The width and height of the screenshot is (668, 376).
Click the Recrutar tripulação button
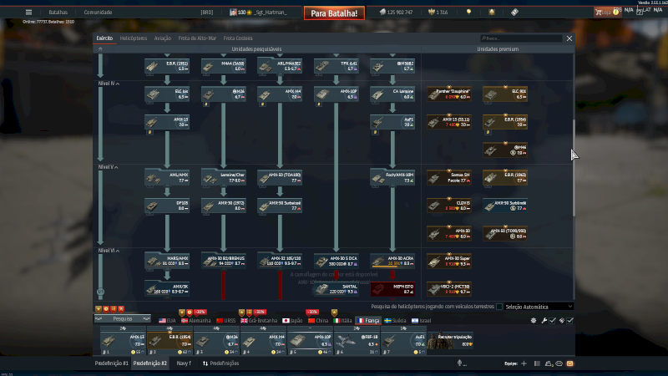point(451,341)
